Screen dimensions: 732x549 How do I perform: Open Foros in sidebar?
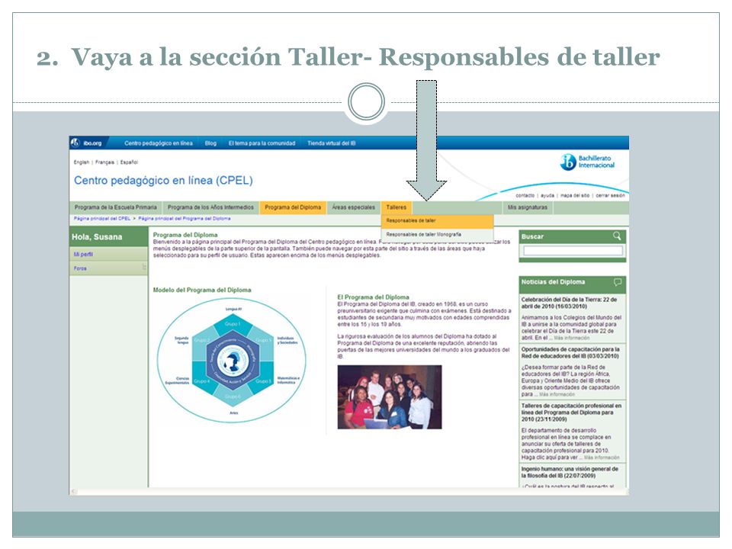[108, 268]
